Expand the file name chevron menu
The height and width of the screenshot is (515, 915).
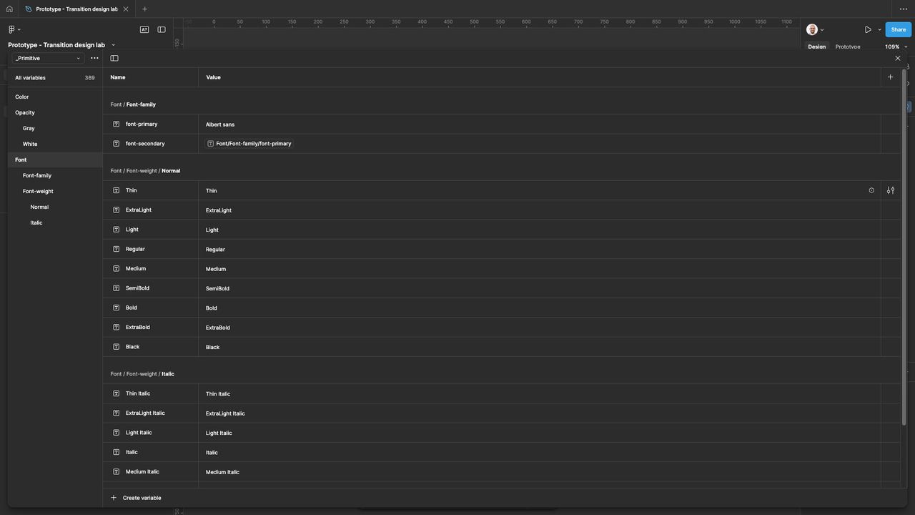coord(113,45)
